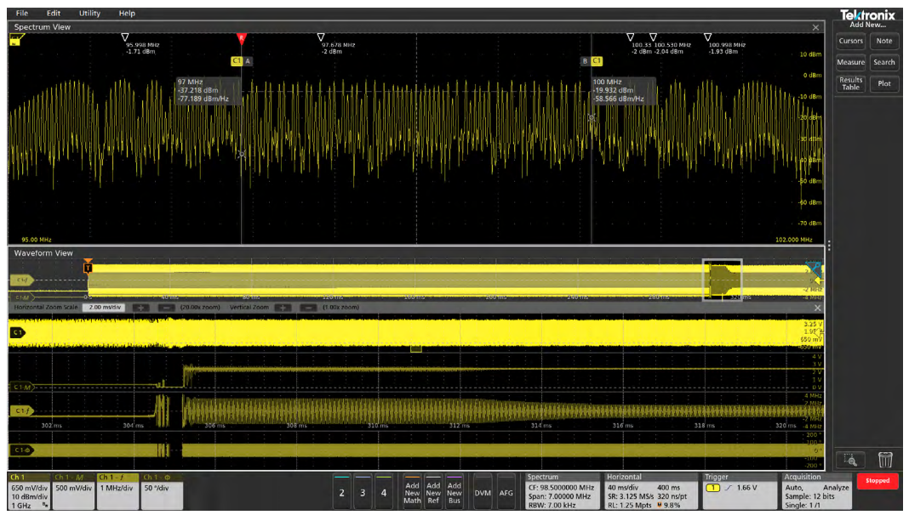Select the C1 waveform handle in zoom view

[x=17, y=332]
